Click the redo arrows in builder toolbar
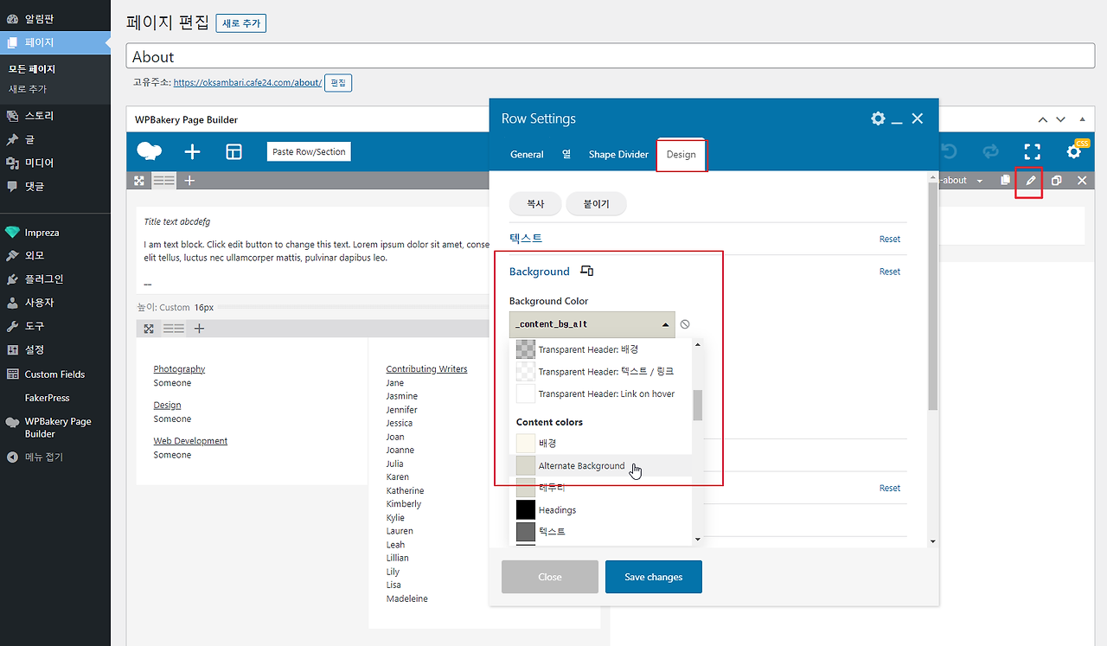 click(x=990, y=151)
